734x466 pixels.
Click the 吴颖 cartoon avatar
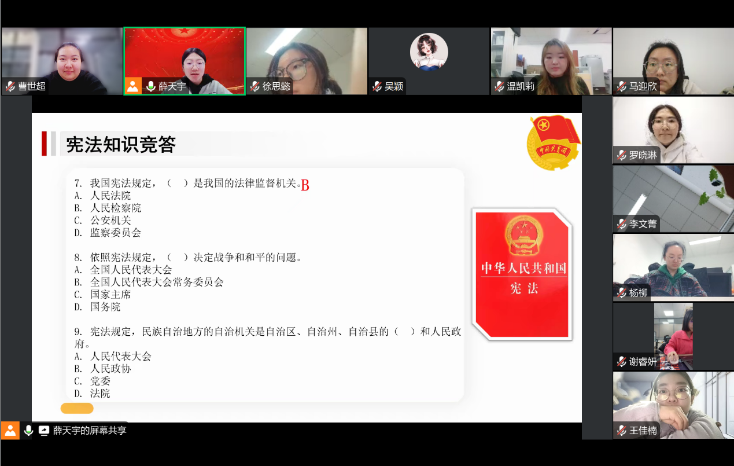click(x=429, y=52)
